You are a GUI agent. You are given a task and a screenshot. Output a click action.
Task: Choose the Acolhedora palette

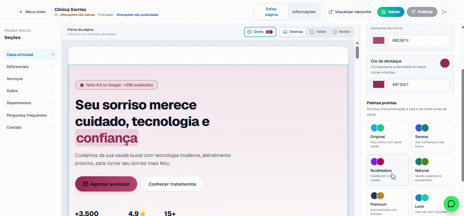click(388, 170)
